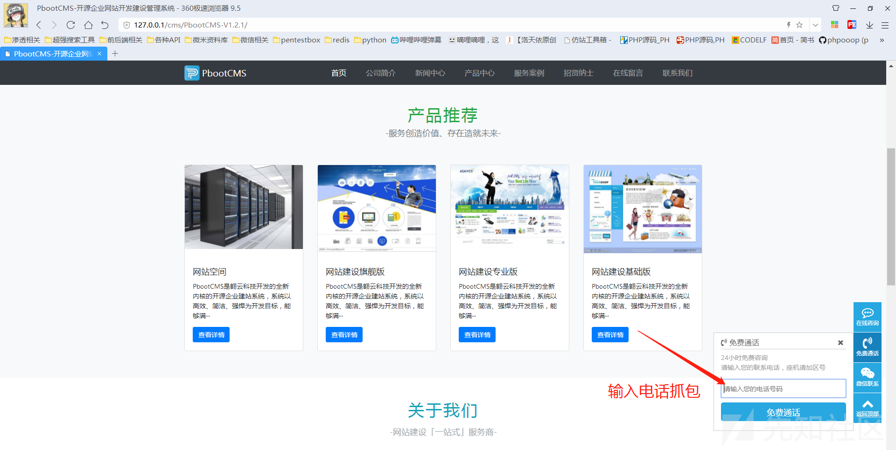The image size is (896, 450).
Task: Open the redis bookmark folder
Action: [337, 40]
